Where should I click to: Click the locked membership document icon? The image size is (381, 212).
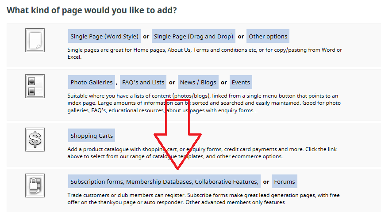pyautogui.click(x=35, y=185)
